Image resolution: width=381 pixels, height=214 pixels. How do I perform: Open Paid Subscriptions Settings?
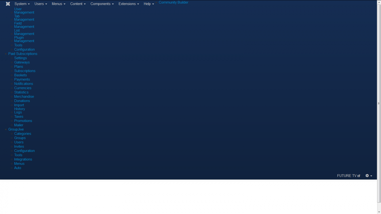pyautogui.click(x=21, y=58)
